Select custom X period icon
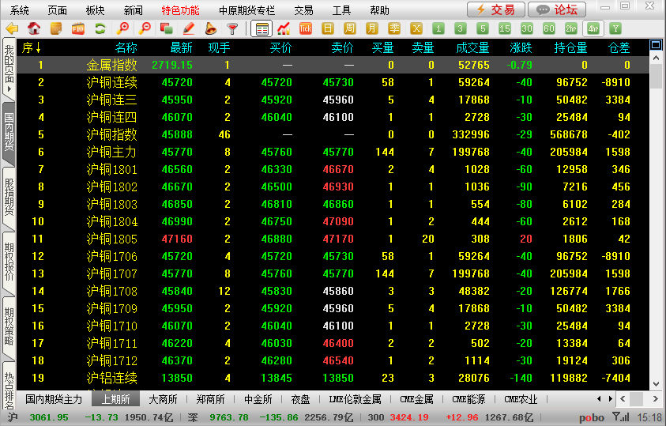The height and width of the screenshot is (426, 666). tap(416, 29)
